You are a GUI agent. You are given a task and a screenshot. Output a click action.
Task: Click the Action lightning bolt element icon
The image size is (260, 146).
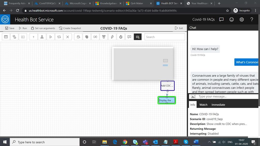click(112, 37)
